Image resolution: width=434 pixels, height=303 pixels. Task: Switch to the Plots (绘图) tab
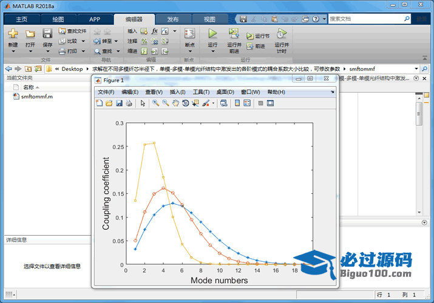[58, 19]
